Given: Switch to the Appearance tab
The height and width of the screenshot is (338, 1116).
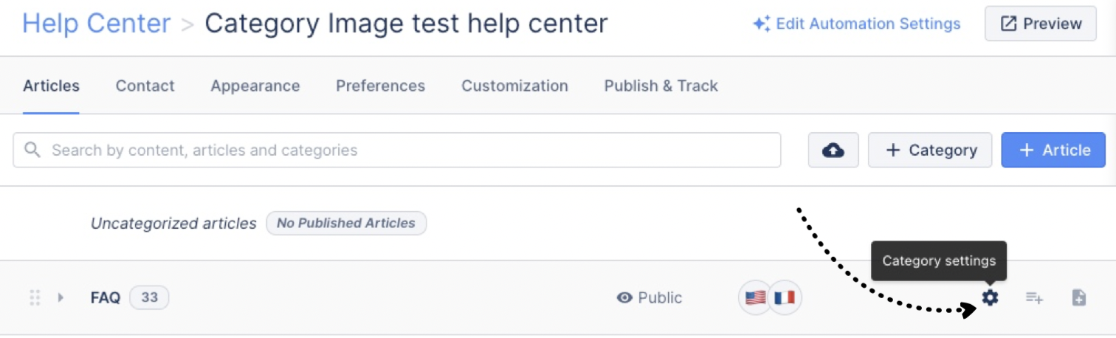Looking at the screenshot, I should click(x=255, y=86).
